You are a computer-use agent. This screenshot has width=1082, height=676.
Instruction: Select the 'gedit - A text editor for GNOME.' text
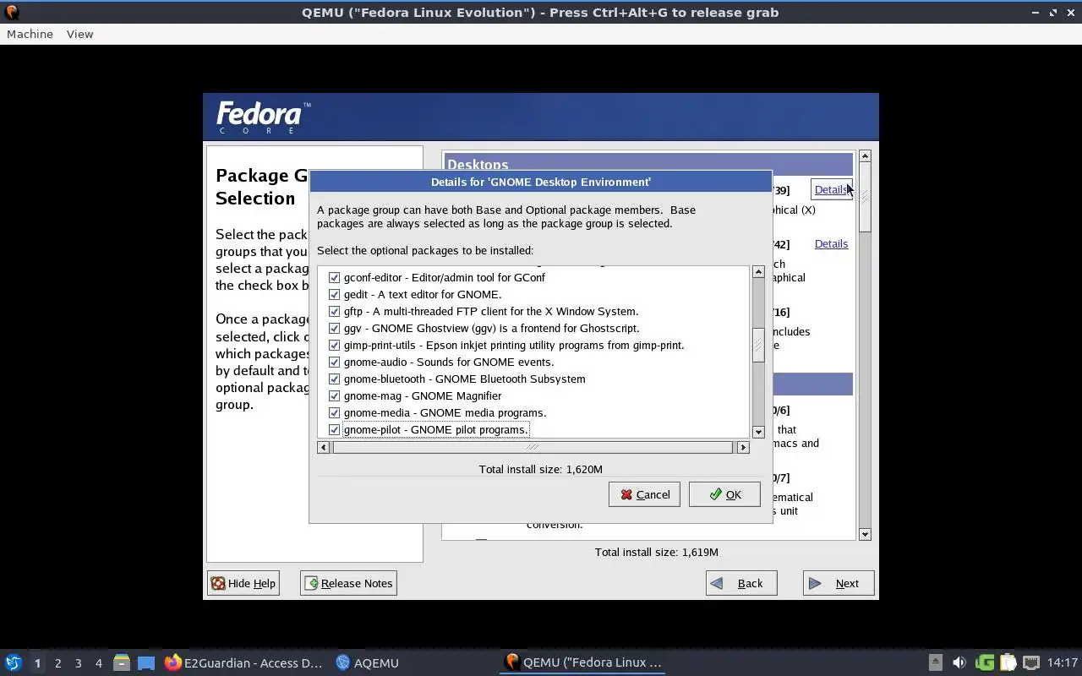[x=423, y=294]
